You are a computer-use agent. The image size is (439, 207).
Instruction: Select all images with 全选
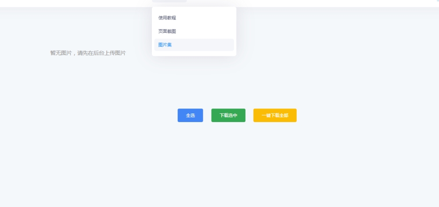coord(190,116)
